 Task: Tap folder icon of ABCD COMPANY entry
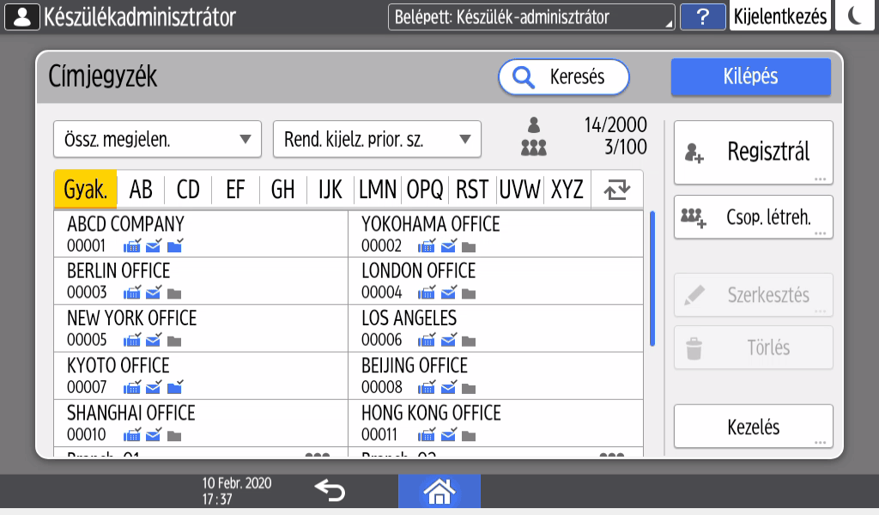point(175,247)
